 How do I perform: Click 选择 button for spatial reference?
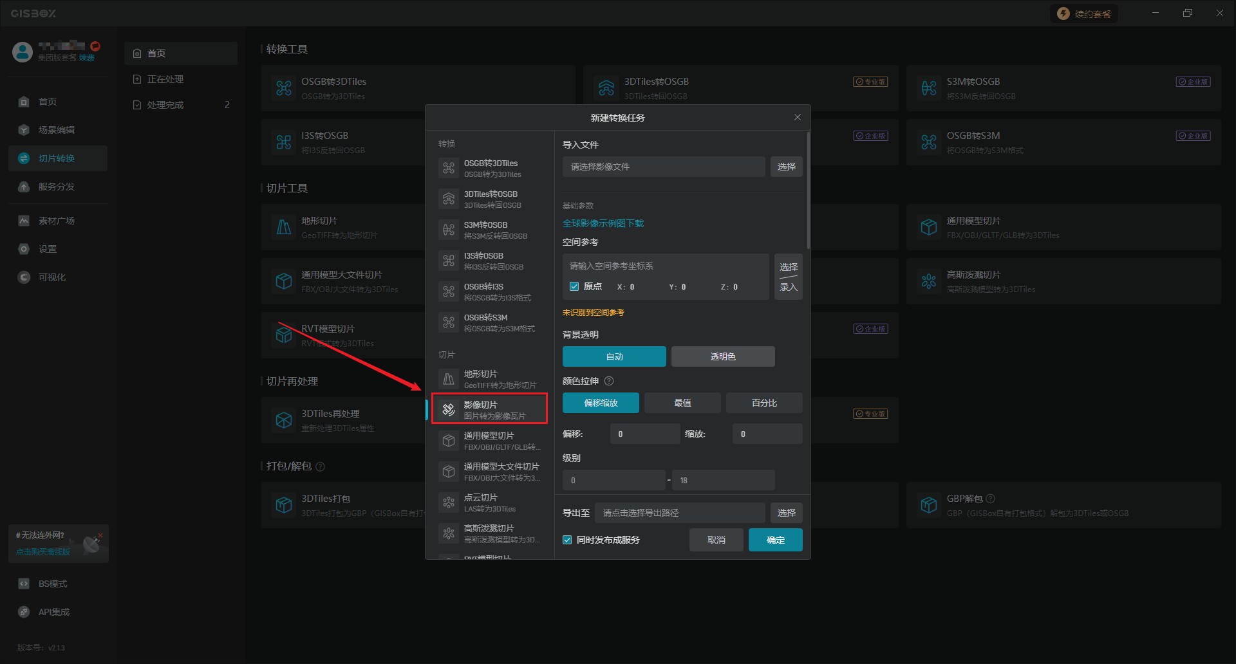click(788, 266)
